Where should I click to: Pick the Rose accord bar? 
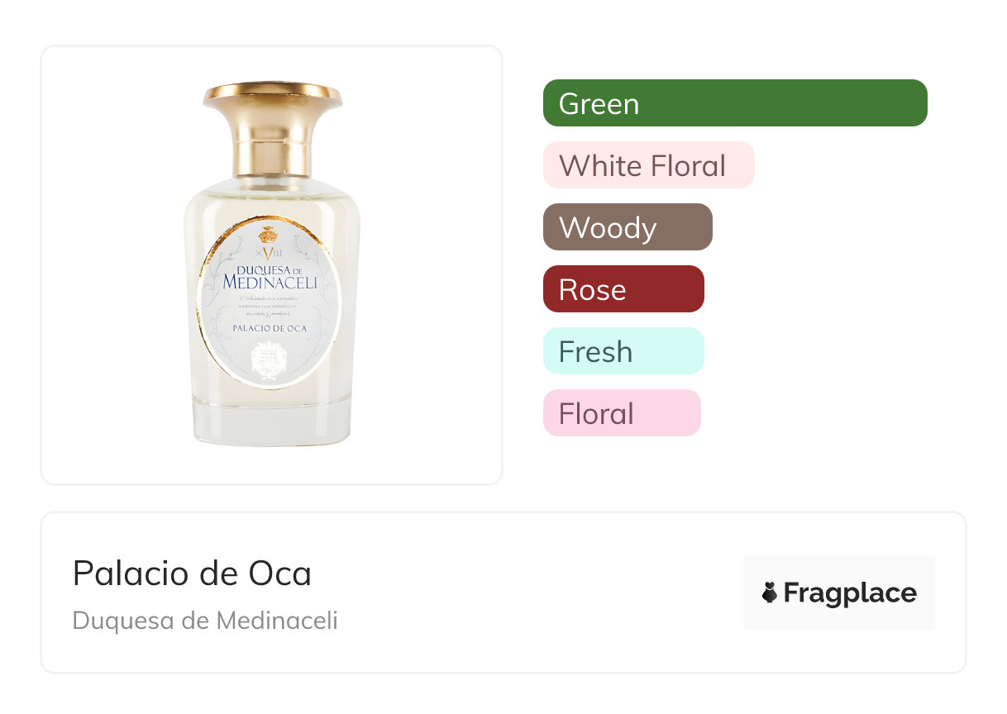click(x=623, y=289)
